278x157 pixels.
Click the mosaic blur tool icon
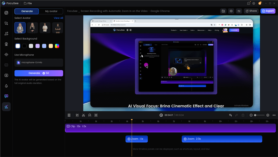pyautogui.click(x=96, y=115)
